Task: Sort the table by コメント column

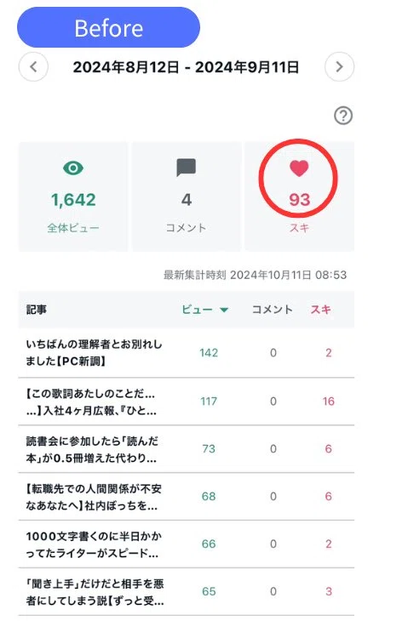Action: point(272,310)
